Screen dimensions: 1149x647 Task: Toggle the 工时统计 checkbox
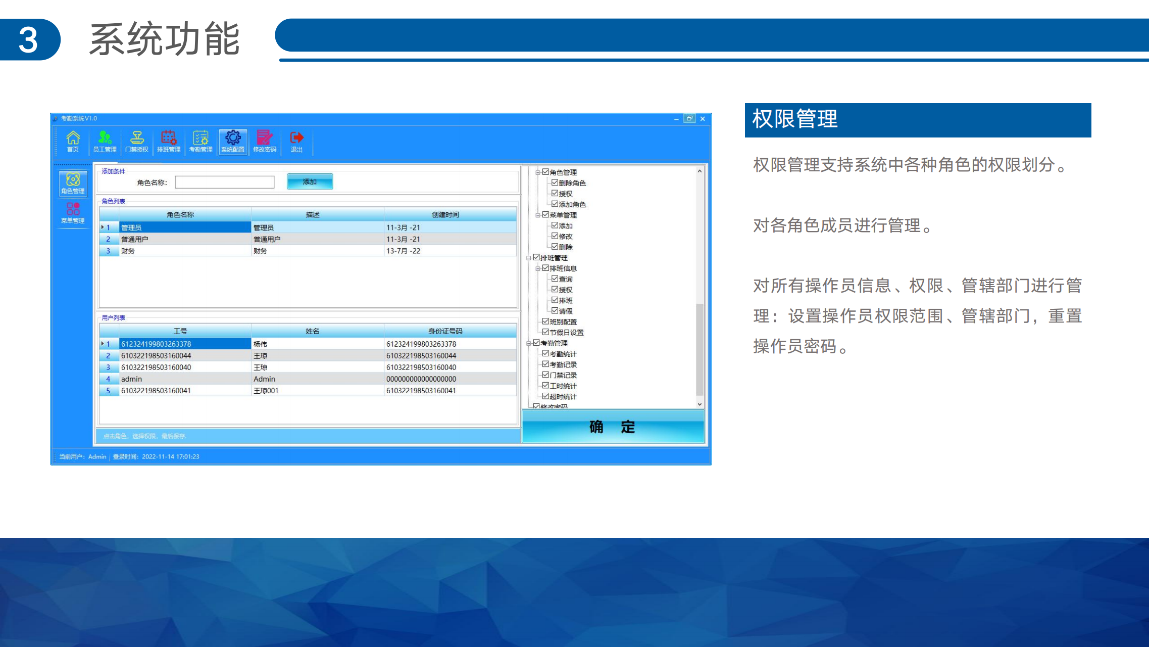[x=545, y=385]
